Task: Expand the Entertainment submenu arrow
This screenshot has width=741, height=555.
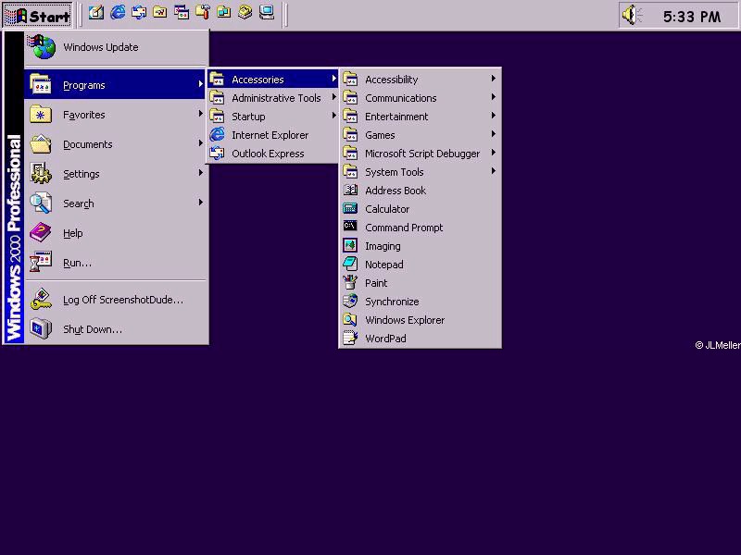Action: click(x=493, y=115)
